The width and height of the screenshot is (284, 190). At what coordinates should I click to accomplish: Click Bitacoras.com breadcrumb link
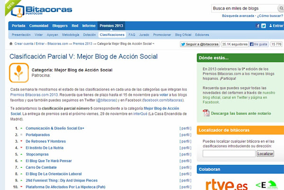(x=58, y=44)
